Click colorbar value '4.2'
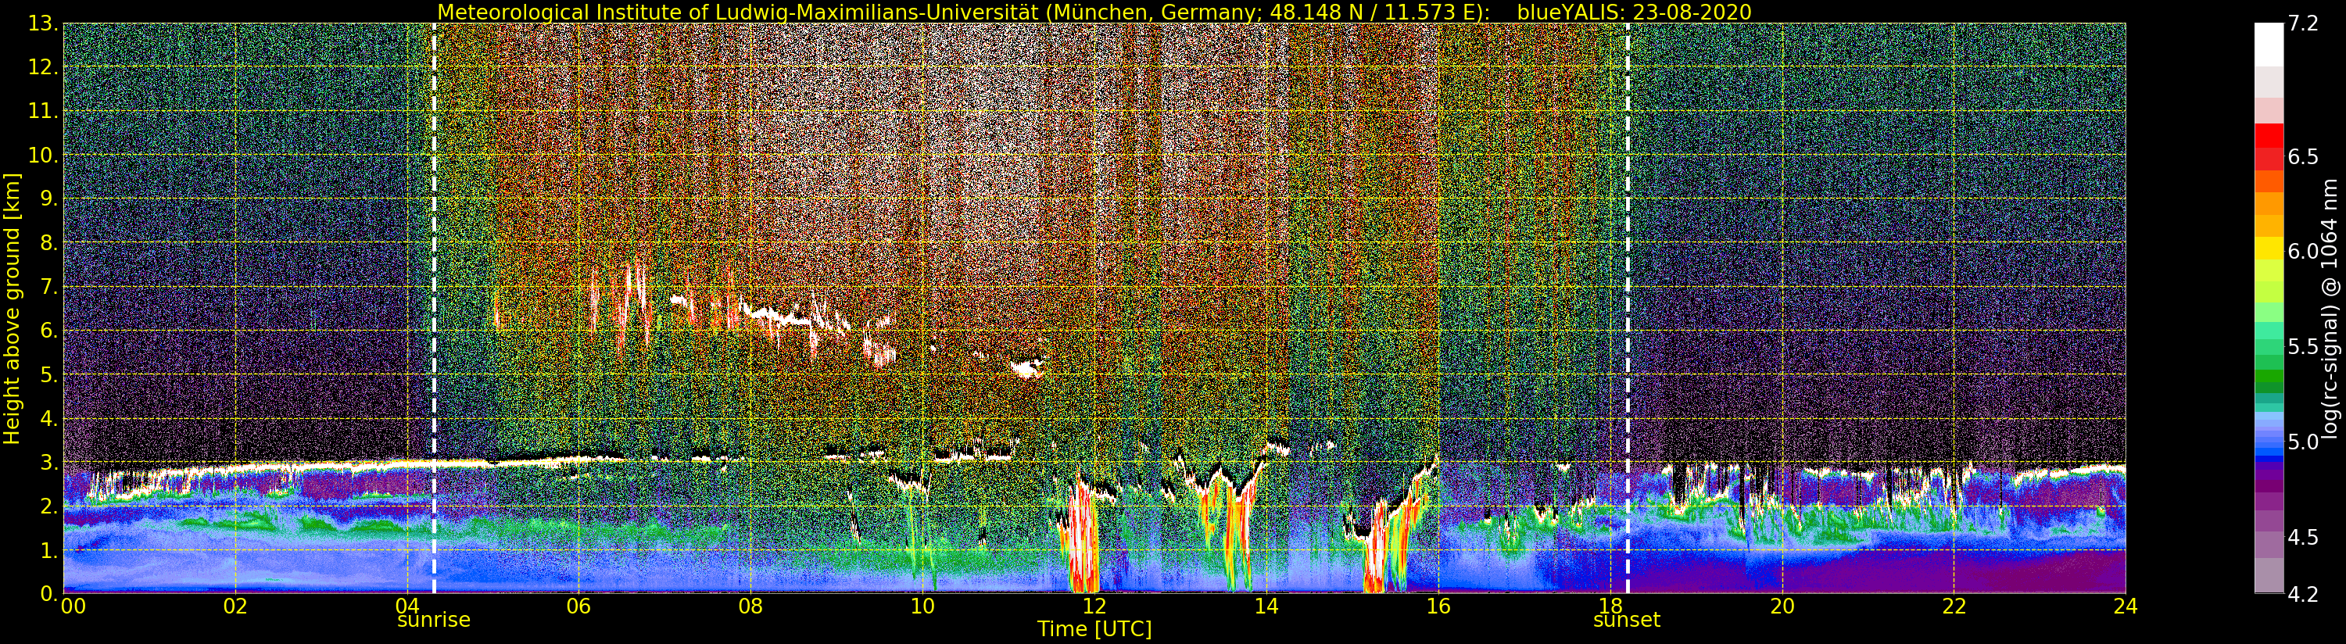 (x=2303, y=594)
